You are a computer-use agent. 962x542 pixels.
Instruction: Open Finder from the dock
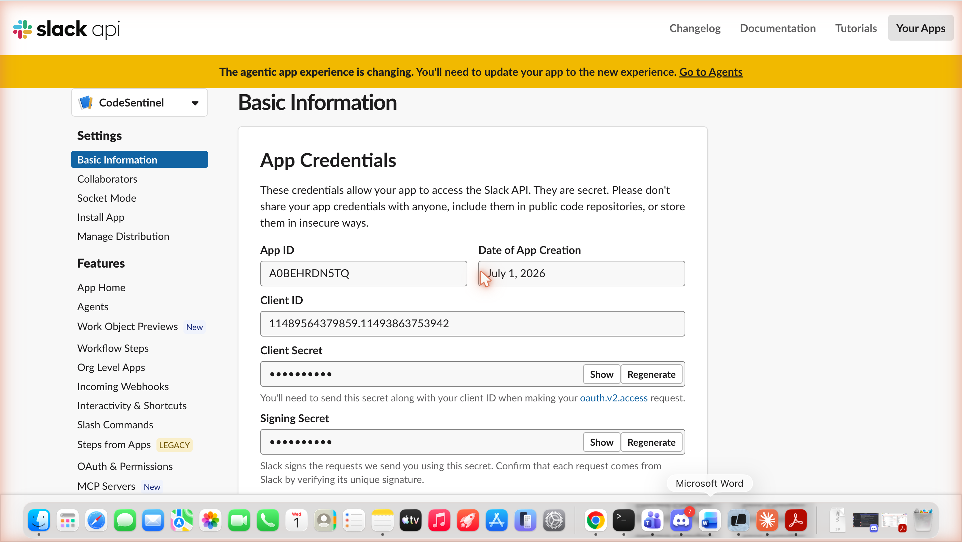(x=39, y=520)
